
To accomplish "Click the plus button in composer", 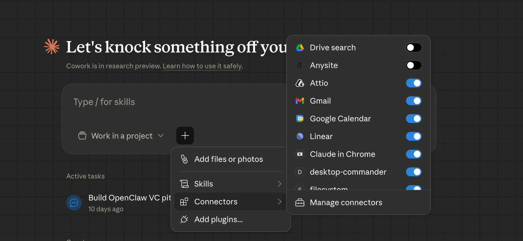I will click(185, 136).
